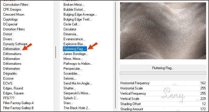
Task: Click the Shading Amount slider row
Action: 163,109
